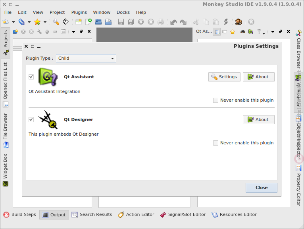Open dropdown arrow next to first toolbar icon

point(13,22)
